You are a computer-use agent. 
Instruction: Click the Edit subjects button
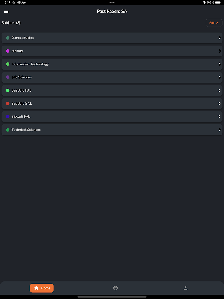coord(214,23)
